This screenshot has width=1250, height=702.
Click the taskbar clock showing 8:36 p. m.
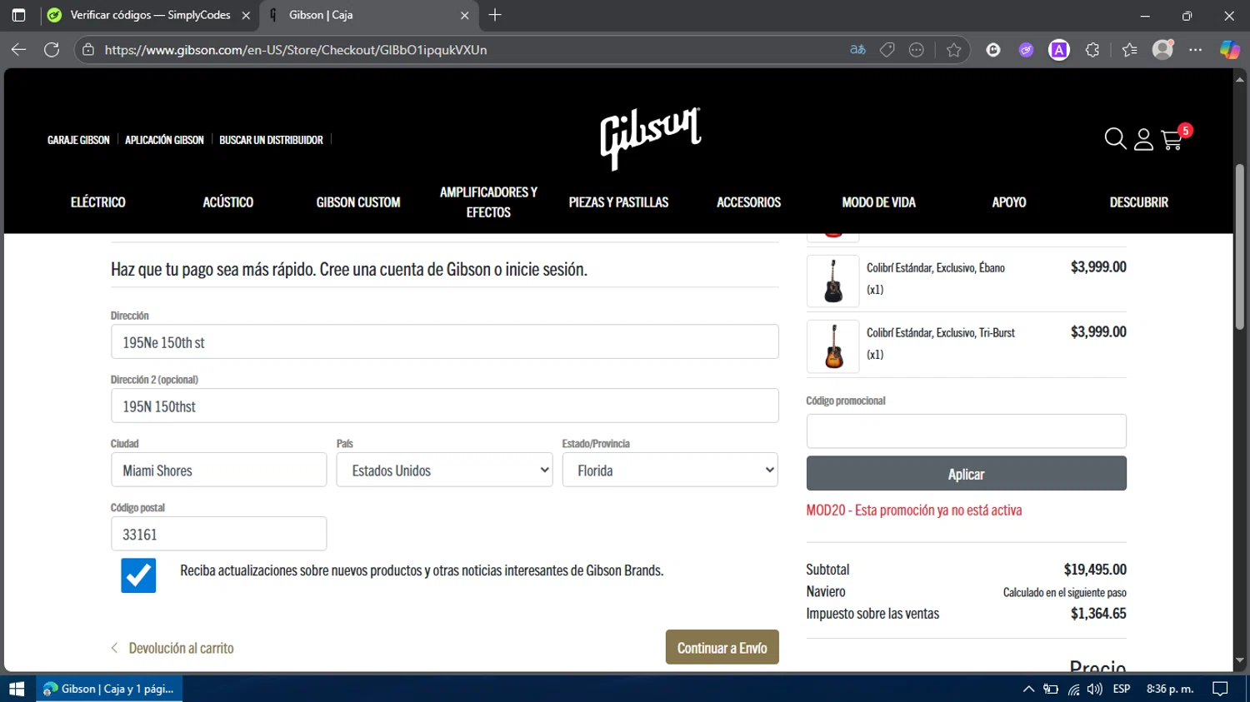(x=1170, y=689)
